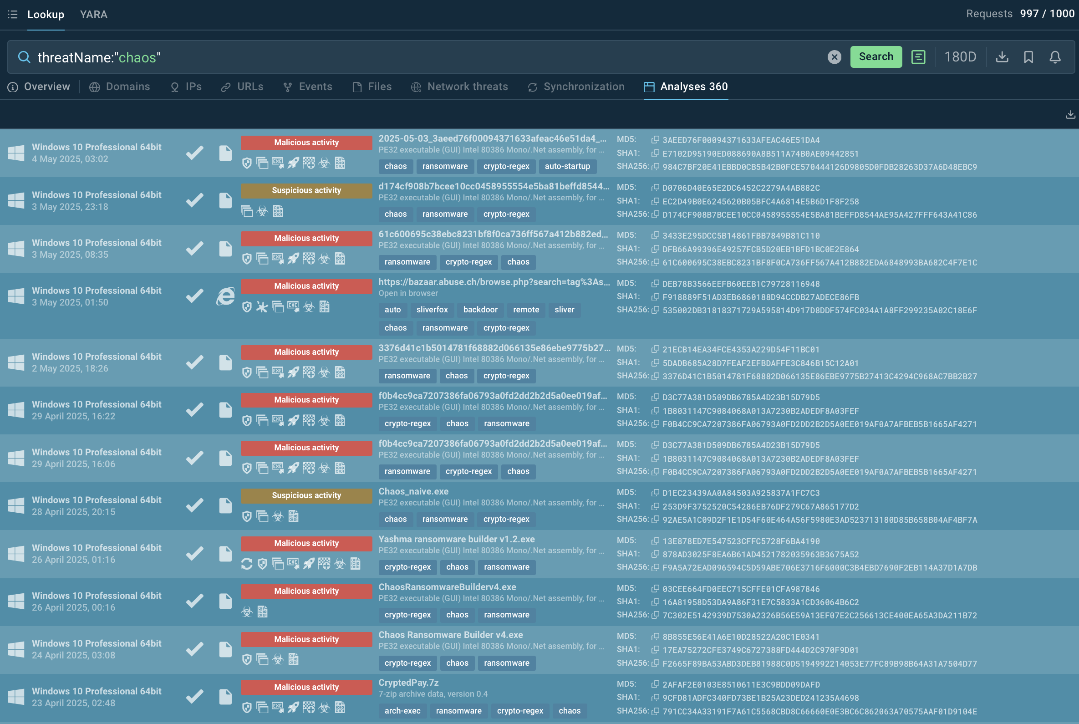Download results using table export icon
The image size is (1079, 724).
(1070, 114)
